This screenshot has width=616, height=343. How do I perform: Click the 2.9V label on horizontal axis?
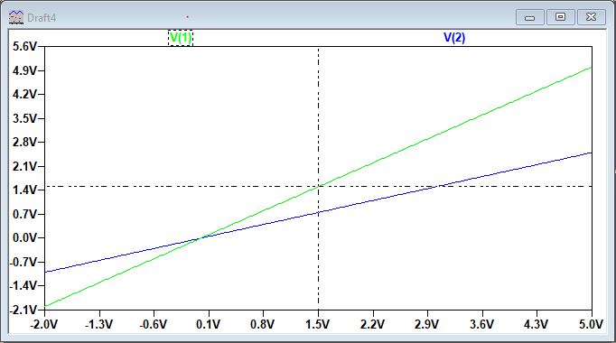[x=426, y=325]
